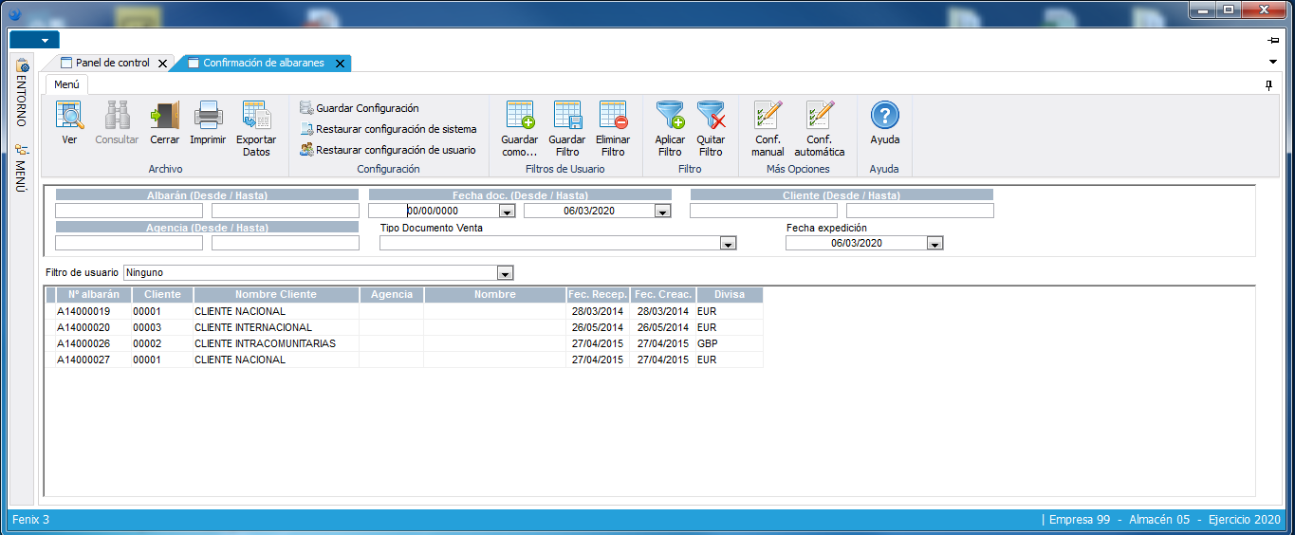This screenshot has width=1295, height=535.
Task: Click the Exportar Datos icon
Action: (x=256, y=116)
